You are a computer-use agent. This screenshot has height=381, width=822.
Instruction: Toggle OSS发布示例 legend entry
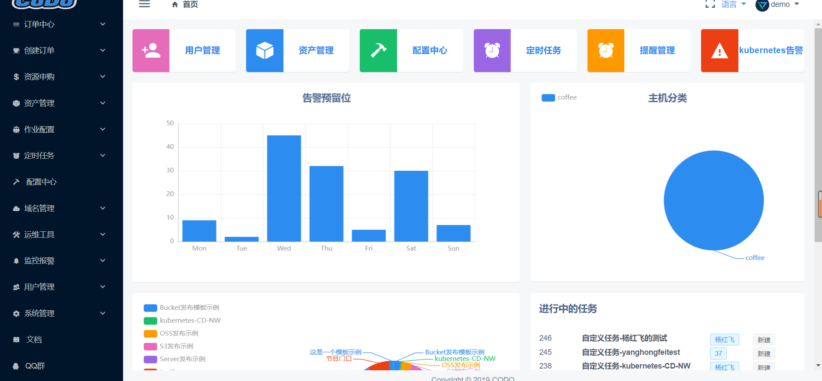point(171,333)
